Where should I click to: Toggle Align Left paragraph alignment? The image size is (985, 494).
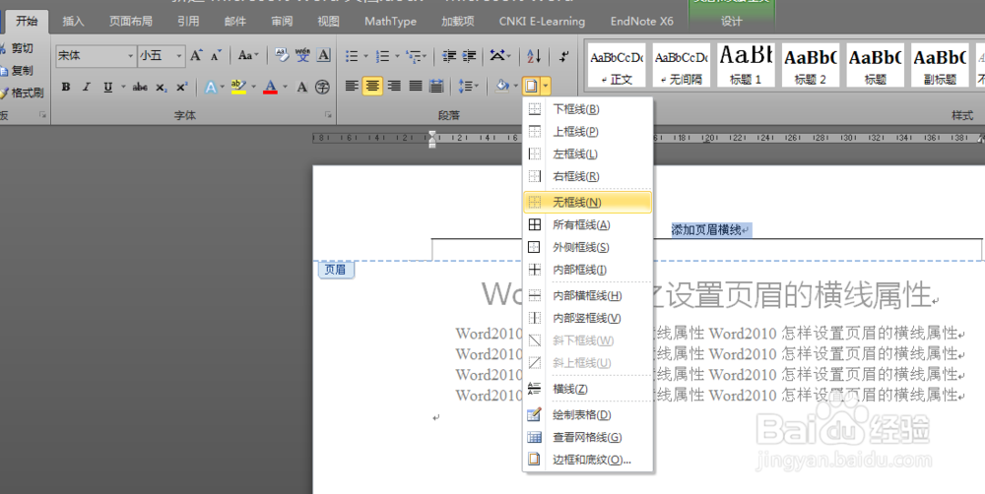(x=352, y=86)
